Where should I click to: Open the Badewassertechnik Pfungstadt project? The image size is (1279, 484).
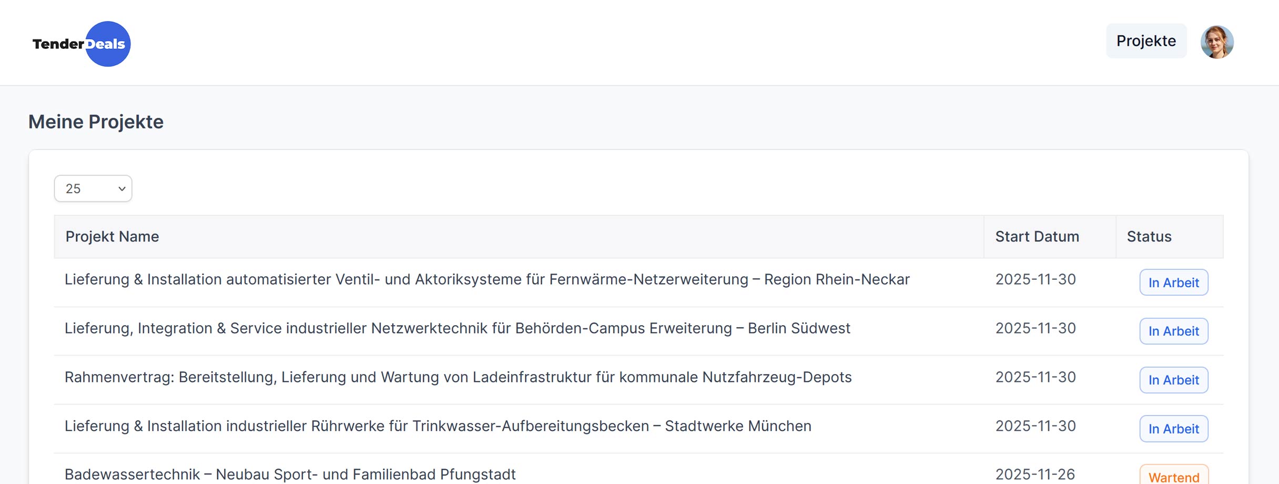tap(290, 474)
